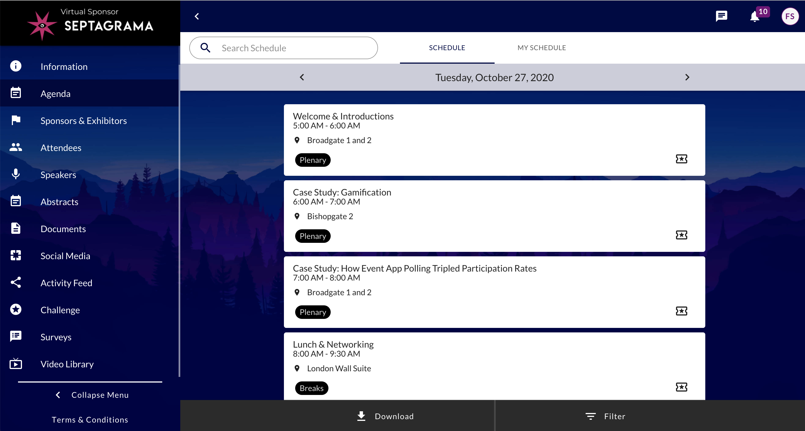Open the Activity Feed share icon
Viewport: 805px width, 431px height.
(x=15, y=282)
